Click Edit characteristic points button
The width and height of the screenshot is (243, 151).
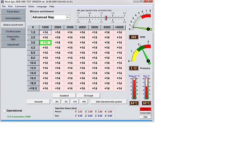(109, 102)
